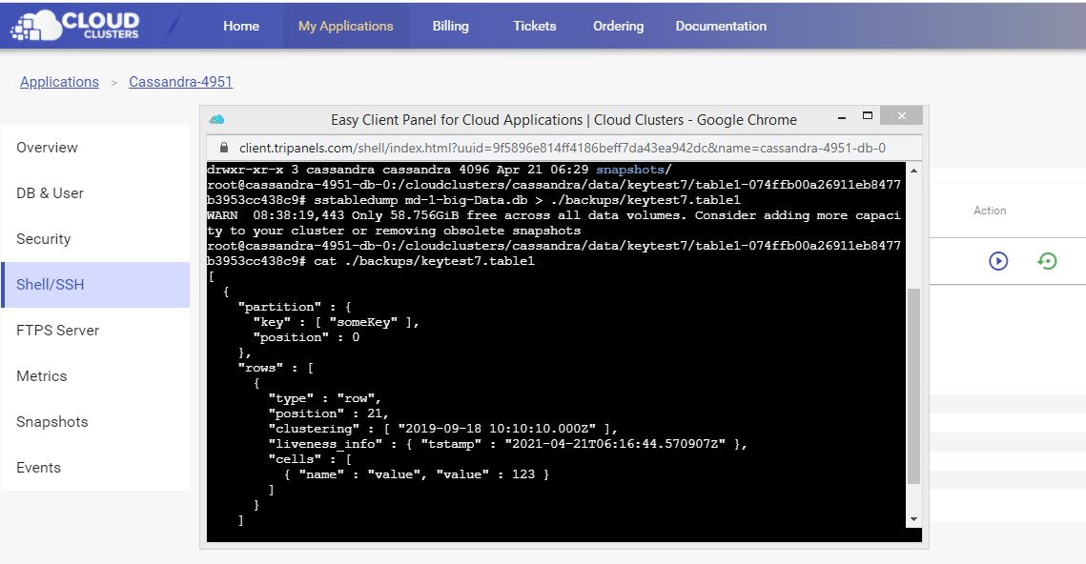Click the green restart action icon

tap(1047, 261)
